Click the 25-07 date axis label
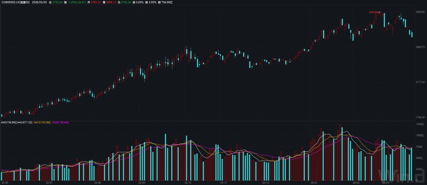Image resolution: width=427 pixels, height=185 pixels. tap(49, 183)
